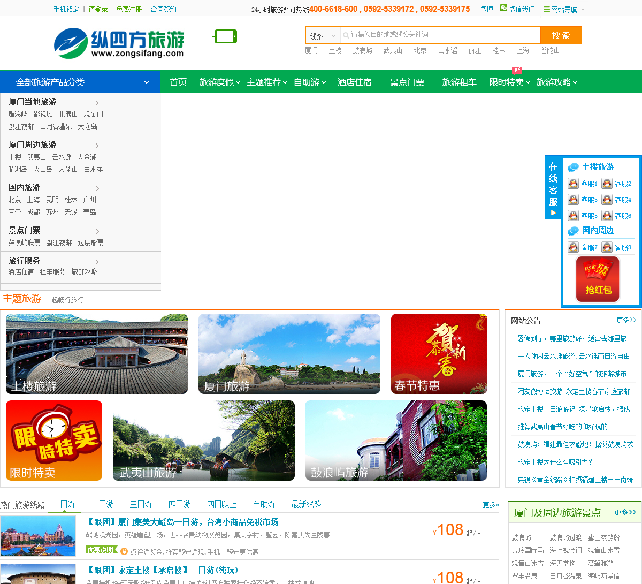The image size is (642, 584).
Task: Open the 抢红包 red envelope icon
Action: (598, 279)
